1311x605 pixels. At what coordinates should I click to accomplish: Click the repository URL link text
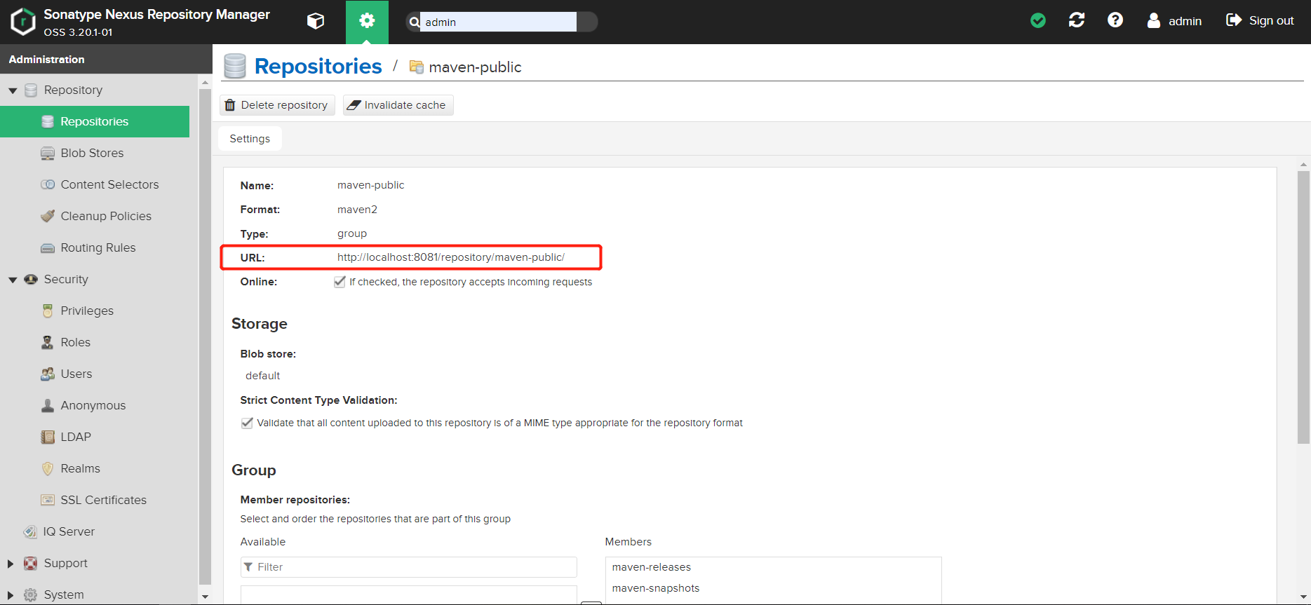451,257
